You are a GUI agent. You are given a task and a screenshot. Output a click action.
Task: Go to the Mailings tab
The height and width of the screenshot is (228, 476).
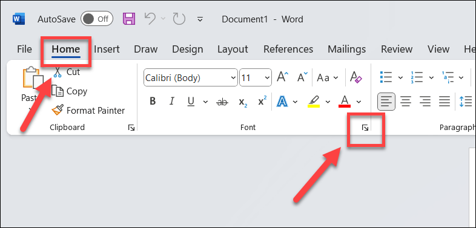[346, 49]
